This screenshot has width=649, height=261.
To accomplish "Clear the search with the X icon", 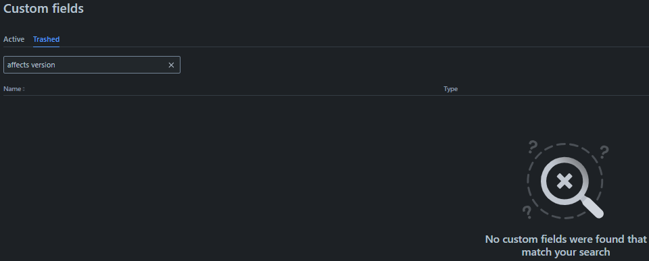I will (171, 65).
